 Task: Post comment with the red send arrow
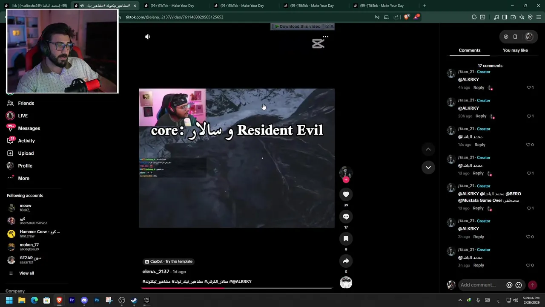pos(532,285)
